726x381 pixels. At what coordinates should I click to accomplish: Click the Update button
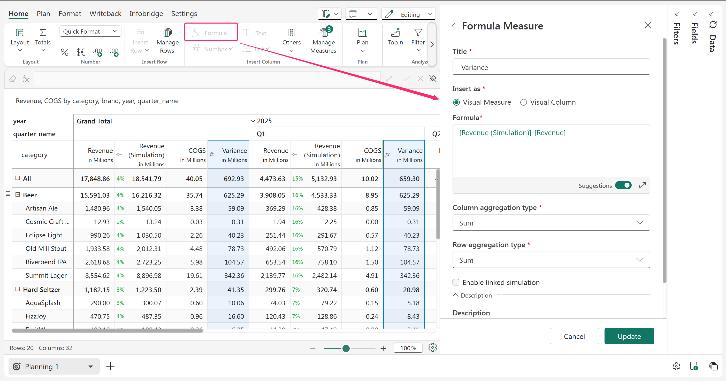click(x=629, y=336)
